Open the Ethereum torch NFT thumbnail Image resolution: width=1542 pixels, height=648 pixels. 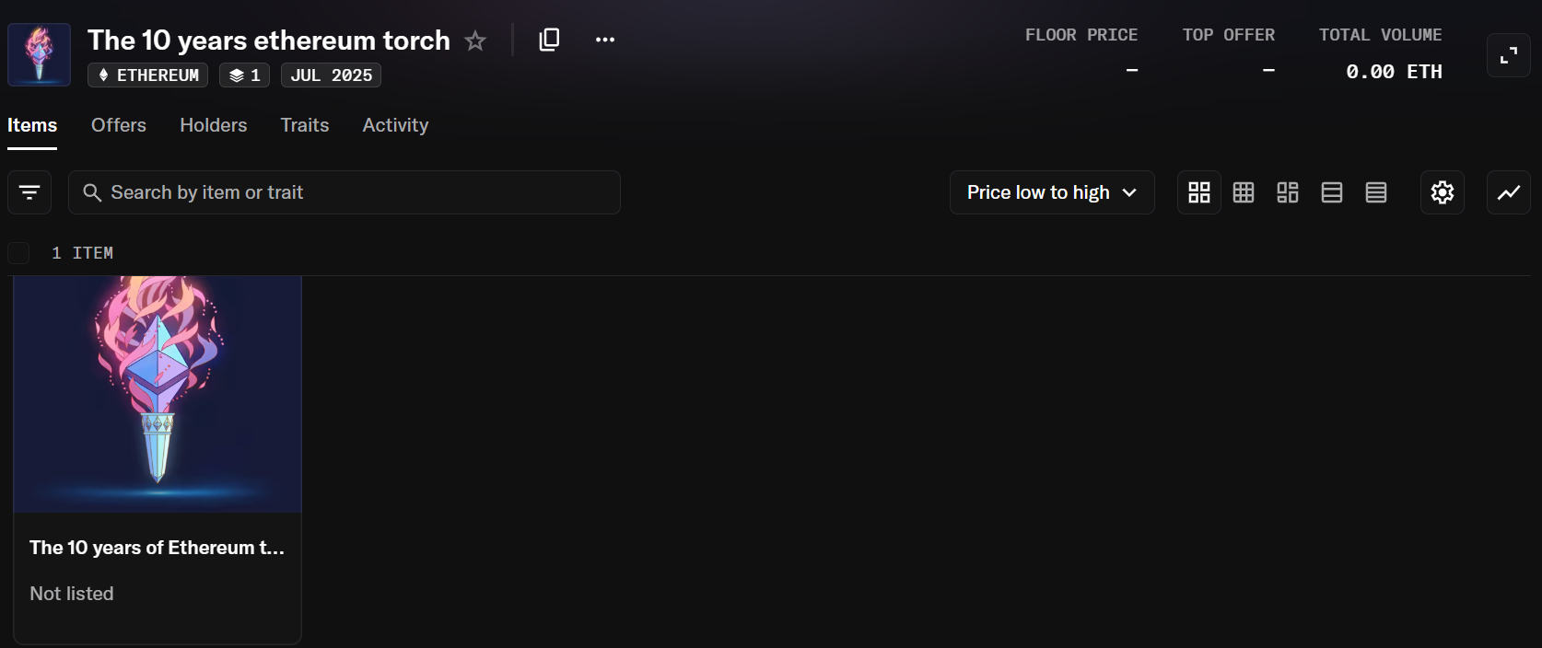pos(158,394)
